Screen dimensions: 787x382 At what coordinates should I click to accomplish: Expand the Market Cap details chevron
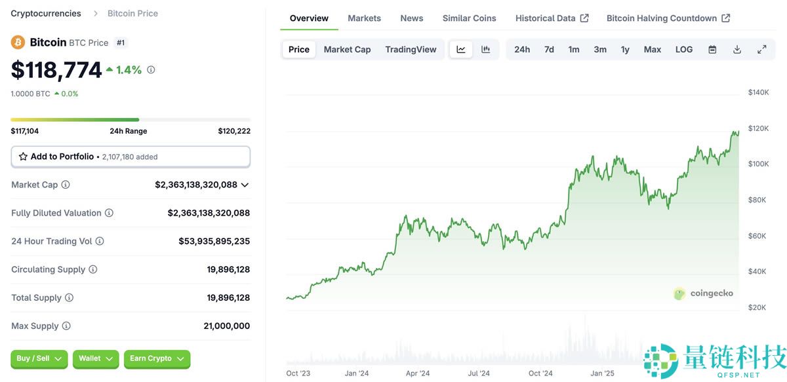(x=245, y=185)
